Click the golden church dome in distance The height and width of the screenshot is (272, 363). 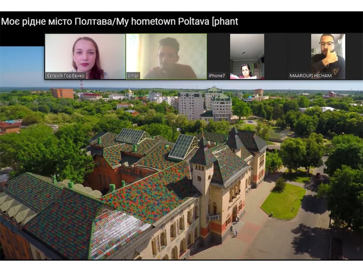pyautogui.click(x=130, y=91)
